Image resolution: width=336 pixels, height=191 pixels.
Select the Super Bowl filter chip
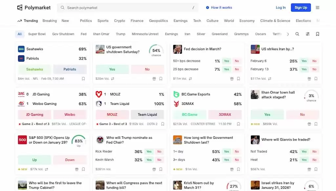(x=37, y=34)
